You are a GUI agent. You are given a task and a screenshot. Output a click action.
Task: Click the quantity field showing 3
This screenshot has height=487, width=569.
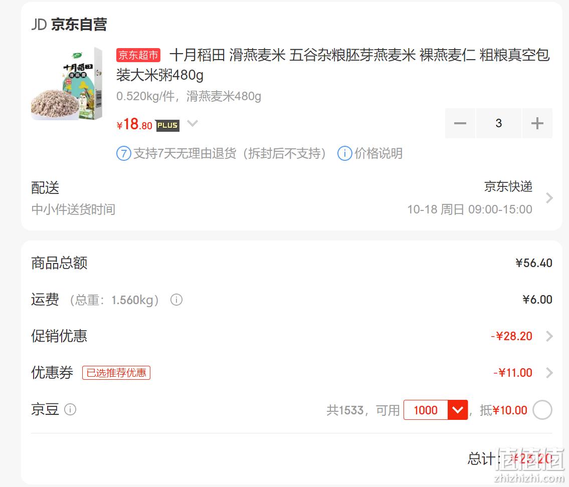click(x=499, y=123)
